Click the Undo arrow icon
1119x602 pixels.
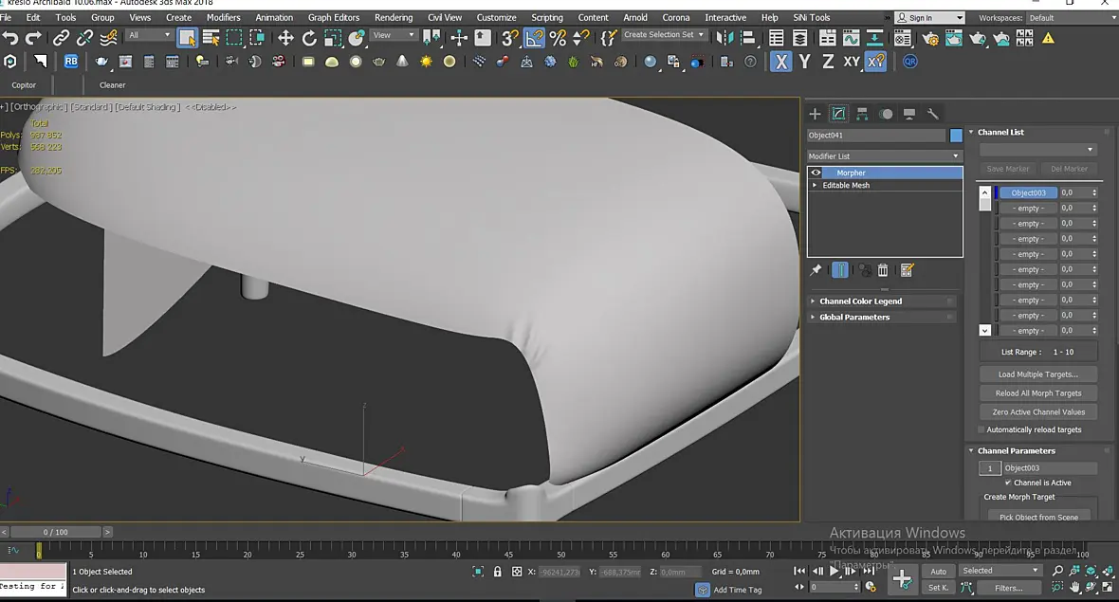(x=10, y=38)
